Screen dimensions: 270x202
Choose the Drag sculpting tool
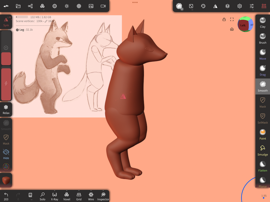(263, 70)
